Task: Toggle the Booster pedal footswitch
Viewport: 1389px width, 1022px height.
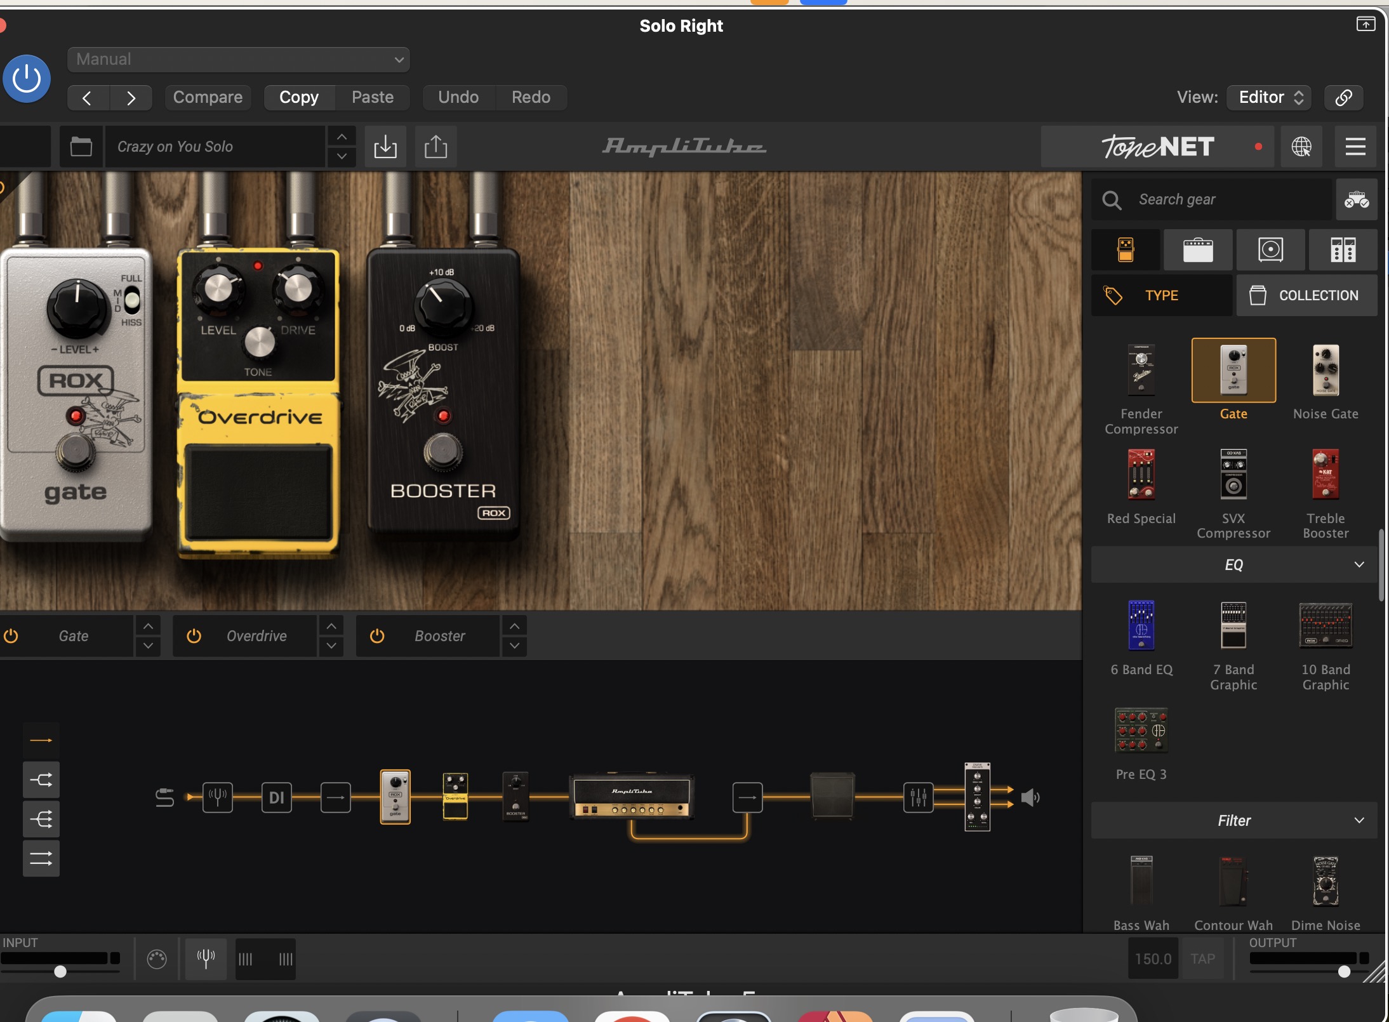Action: (x=443, y=453)
